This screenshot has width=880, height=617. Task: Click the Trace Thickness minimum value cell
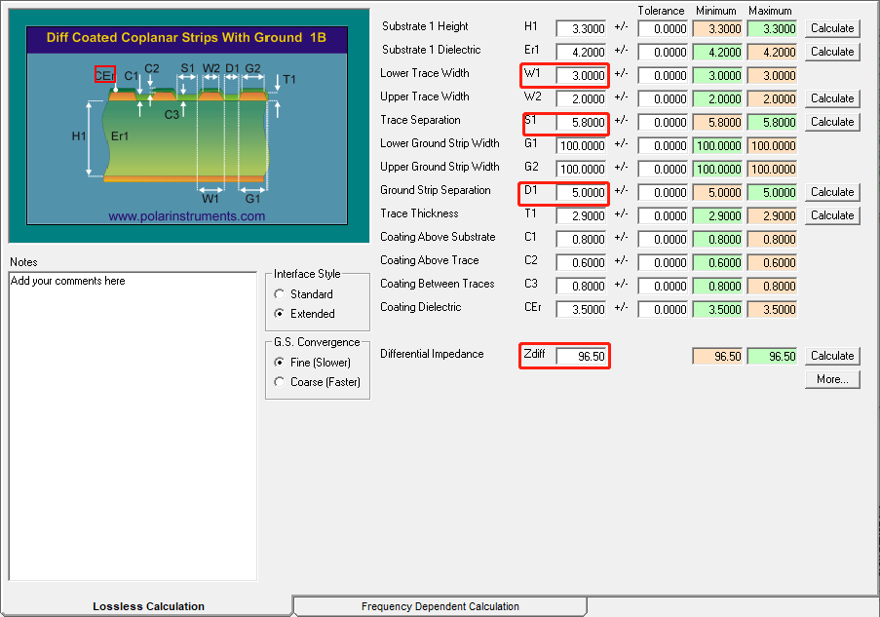[716, 216]
